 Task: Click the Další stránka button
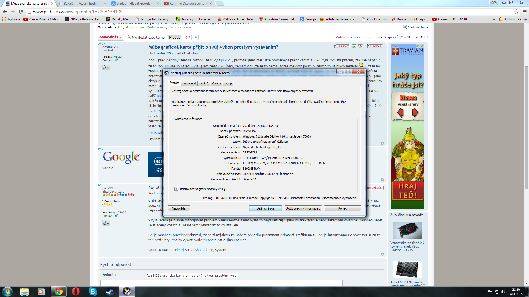pyautogui.click(x=265, y=208)
